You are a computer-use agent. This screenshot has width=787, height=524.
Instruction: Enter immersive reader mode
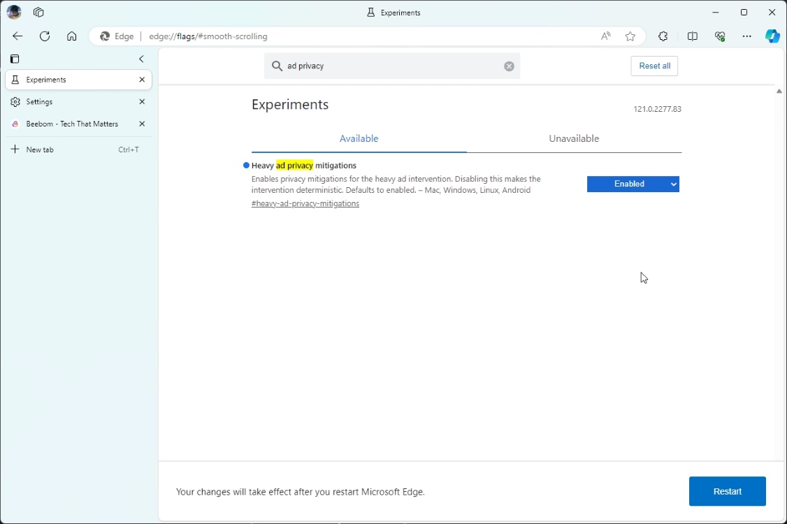[x=605, y=36]
